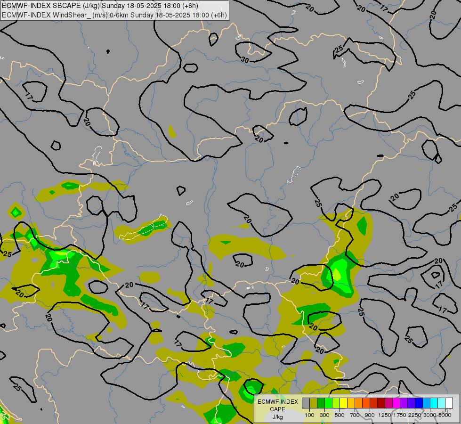Screen dimensions: 461x424
Task: Click the bright magenta swatch left of 1750
Action: pos(396,403)
